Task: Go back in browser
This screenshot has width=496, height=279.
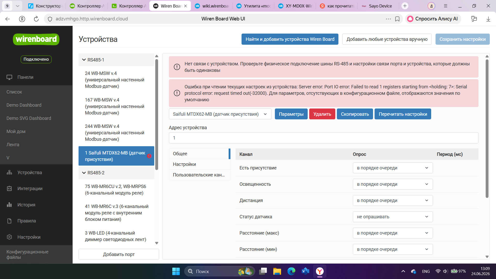Action: click(x=7, y=19)
